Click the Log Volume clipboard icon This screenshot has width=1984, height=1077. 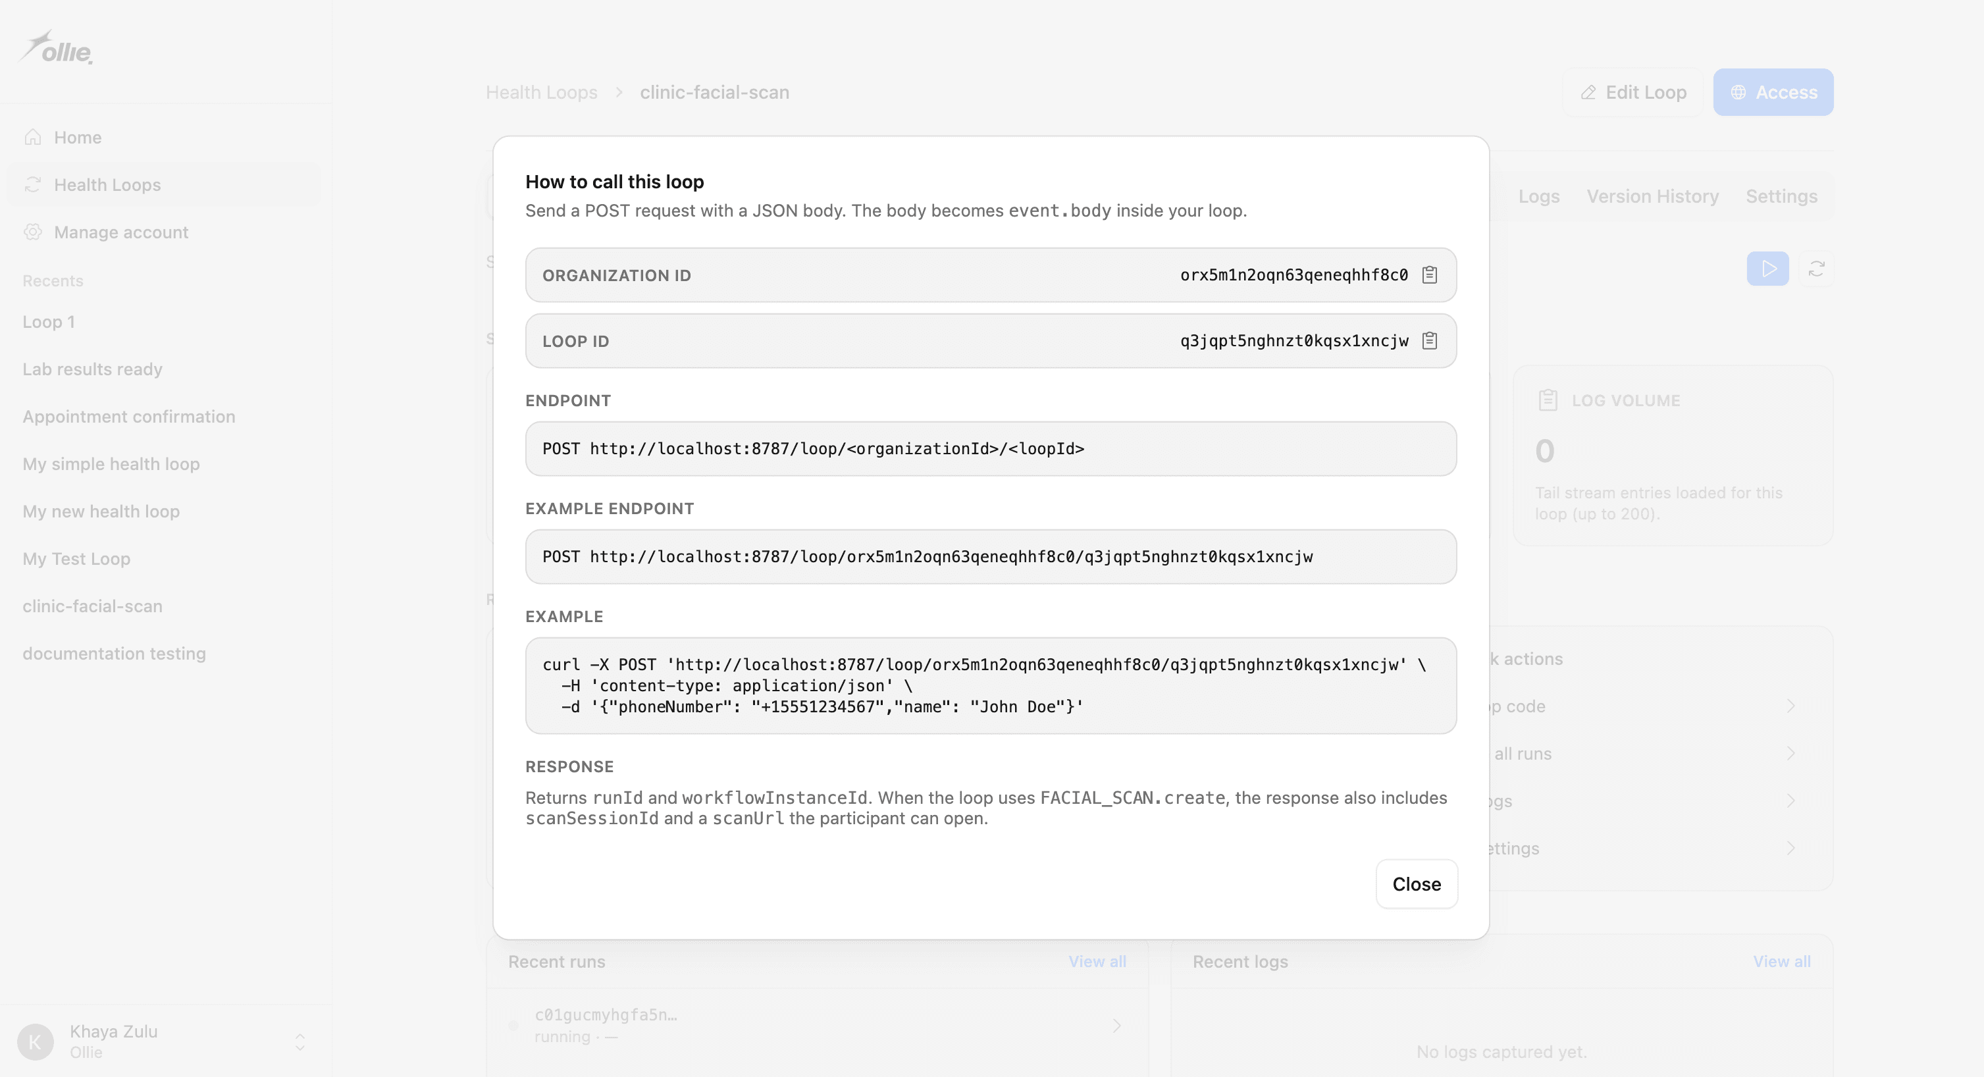(1548, 401)
